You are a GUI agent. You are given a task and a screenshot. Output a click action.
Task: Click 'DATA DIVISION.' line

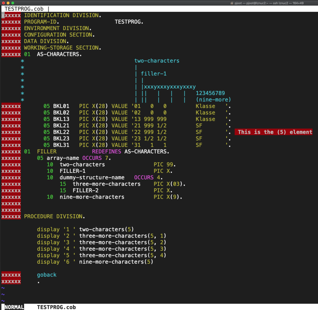click(46, 41)
